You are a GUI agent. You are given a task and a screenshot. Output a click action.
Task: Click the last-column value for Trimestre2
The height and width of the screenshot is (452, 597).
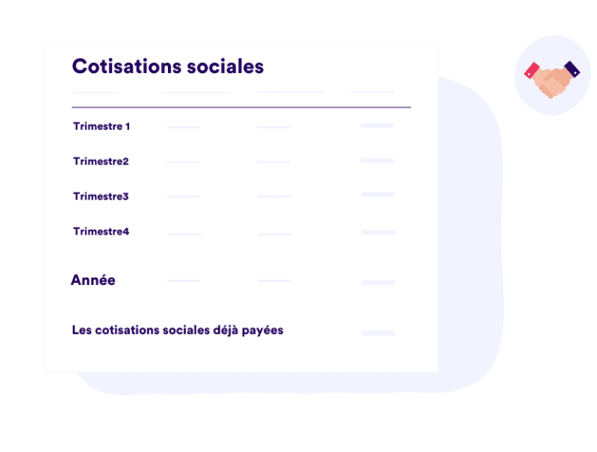coord(377,160)
